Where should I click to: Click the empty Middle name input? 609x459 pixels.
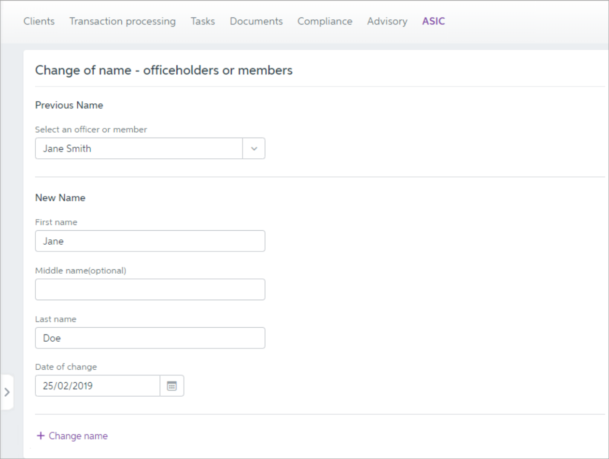pos(150,289)
